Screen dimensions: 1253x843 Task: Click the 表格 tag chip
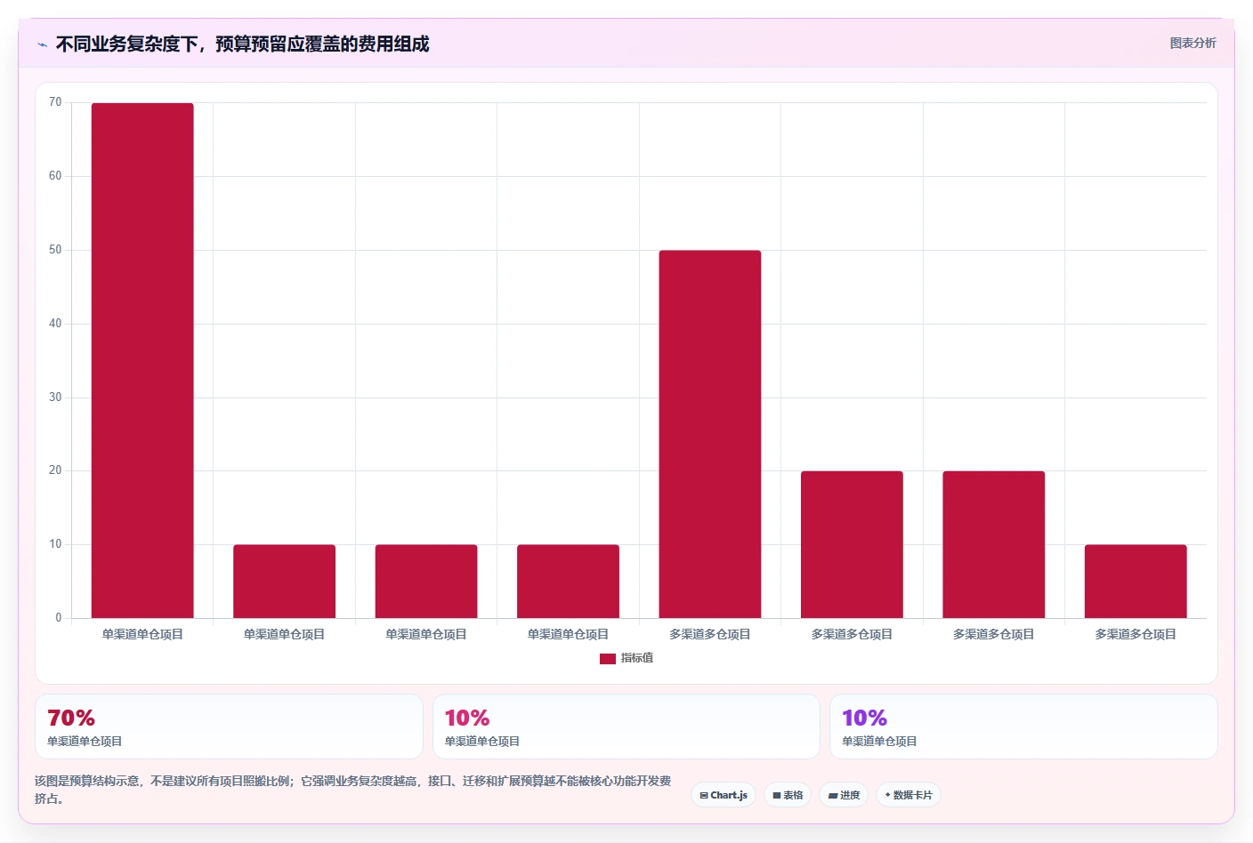788,795
